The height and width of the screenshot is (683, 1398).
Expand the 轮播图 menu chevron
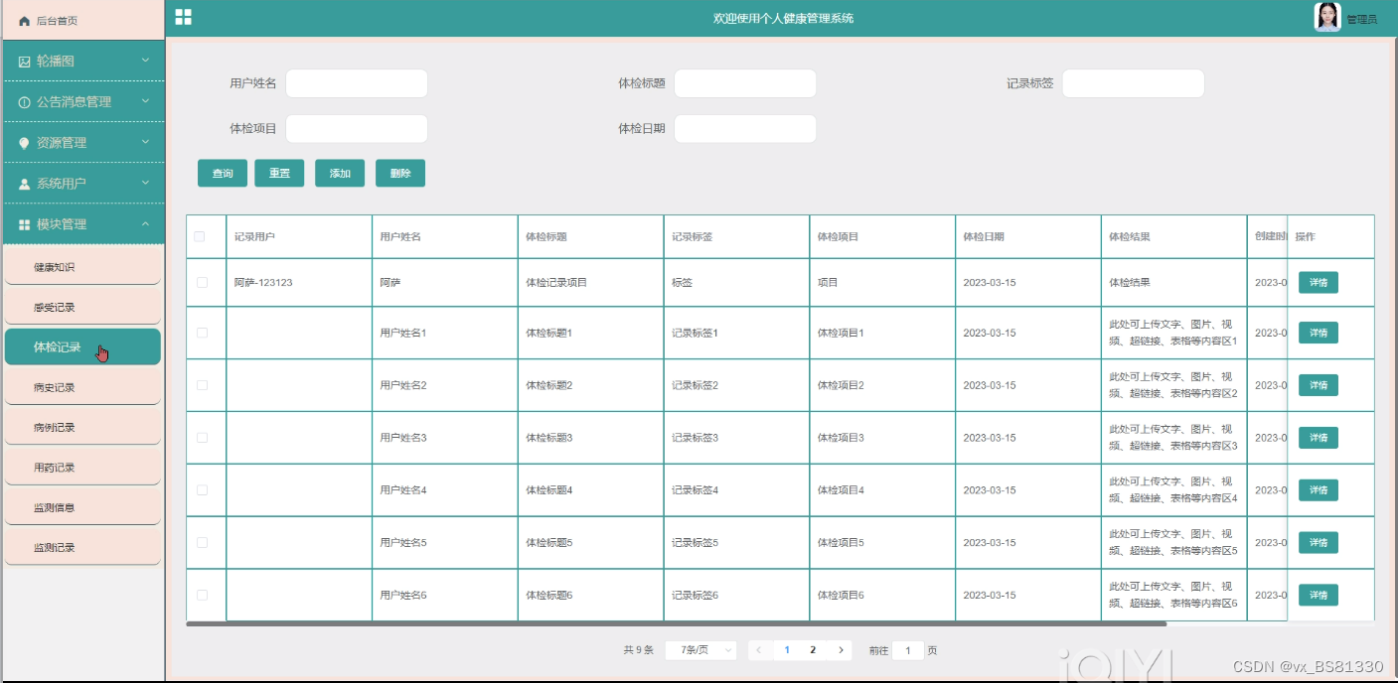145,61
